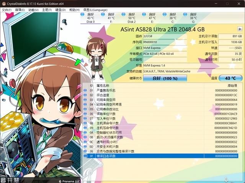Select the 通电时间(小时) attribute row
The height and width of the screenshot is (183, 245).
(161, 142)
